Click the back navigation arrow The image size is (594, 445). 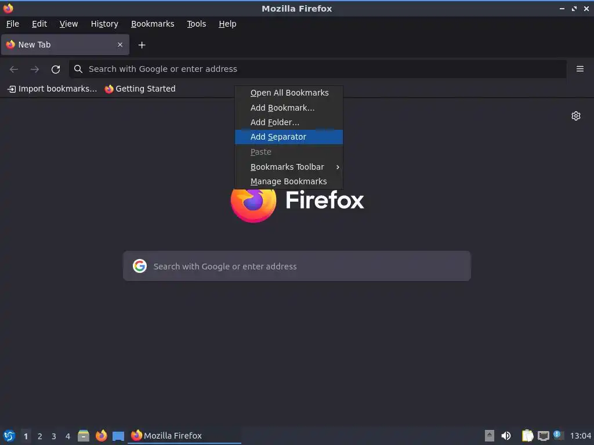(x=14, y=70)
